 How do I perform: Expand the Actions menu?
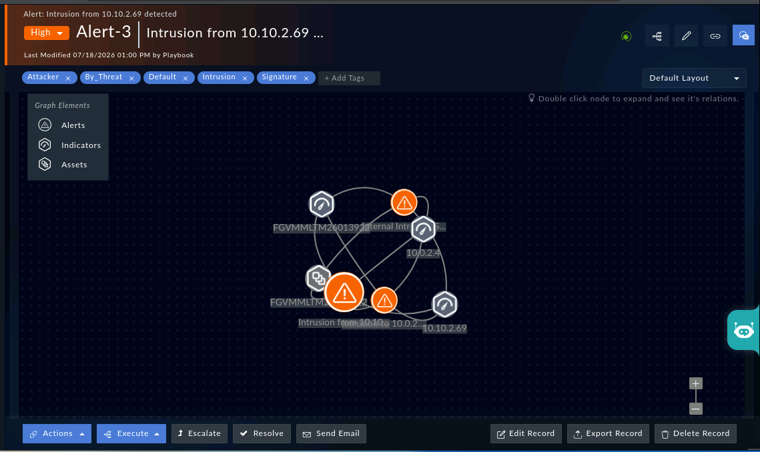[x=57, y=433]
